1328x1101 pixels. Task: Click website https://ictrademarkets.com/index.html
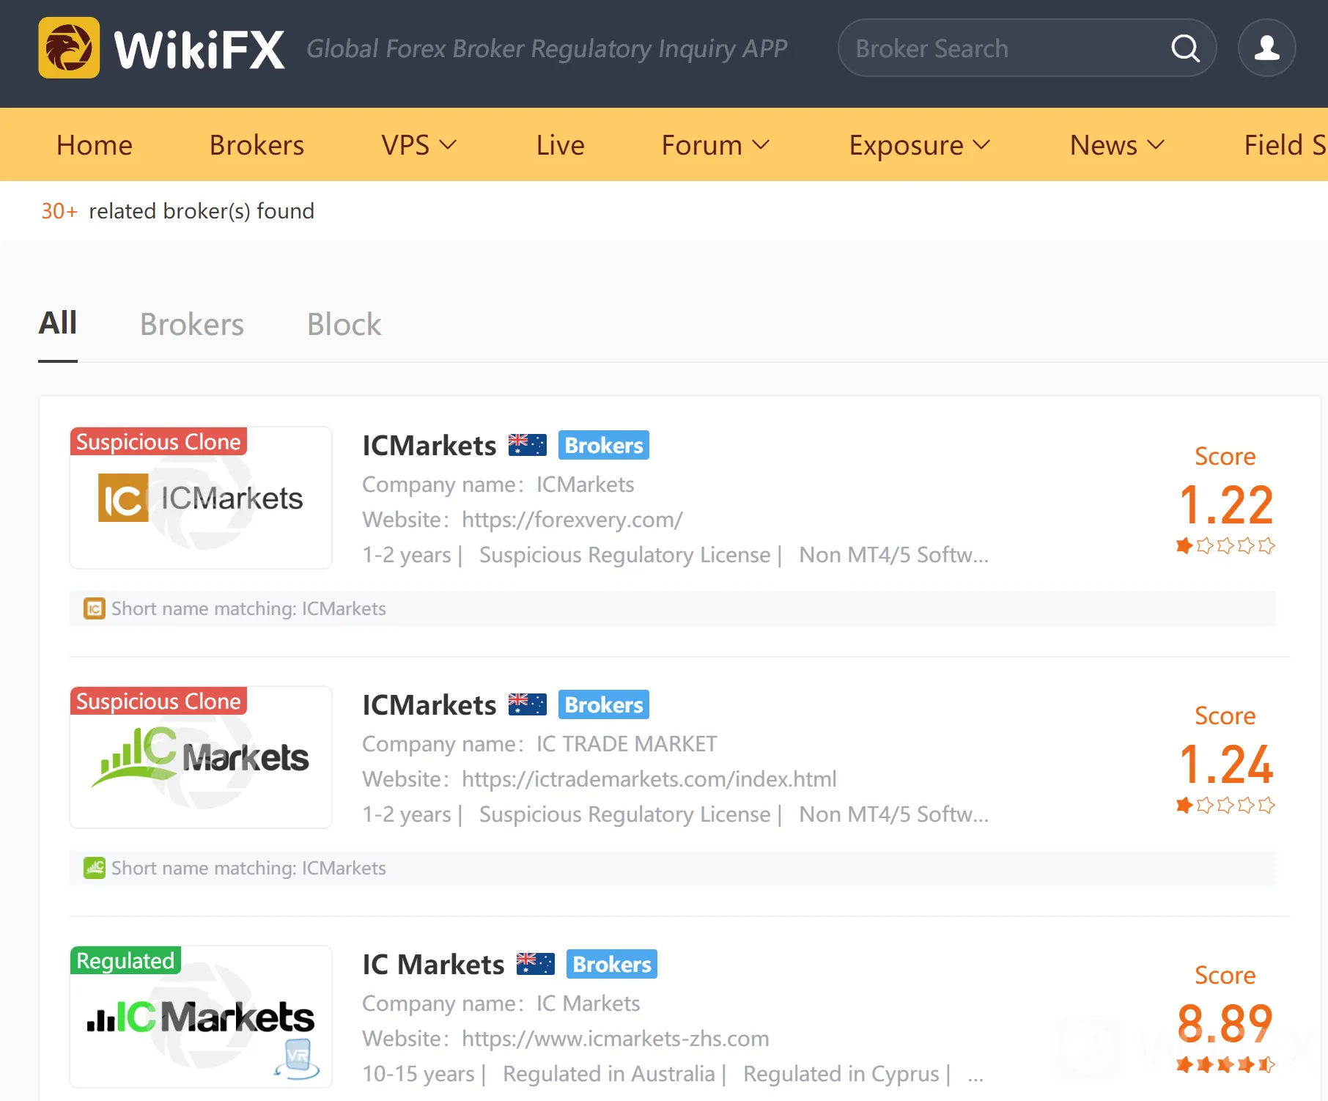coord(649,779)
